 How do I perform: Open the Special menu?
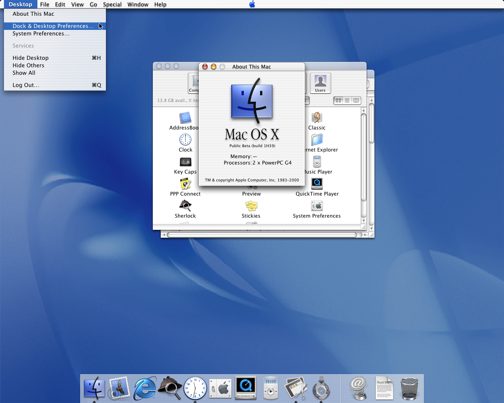[112, 4]
